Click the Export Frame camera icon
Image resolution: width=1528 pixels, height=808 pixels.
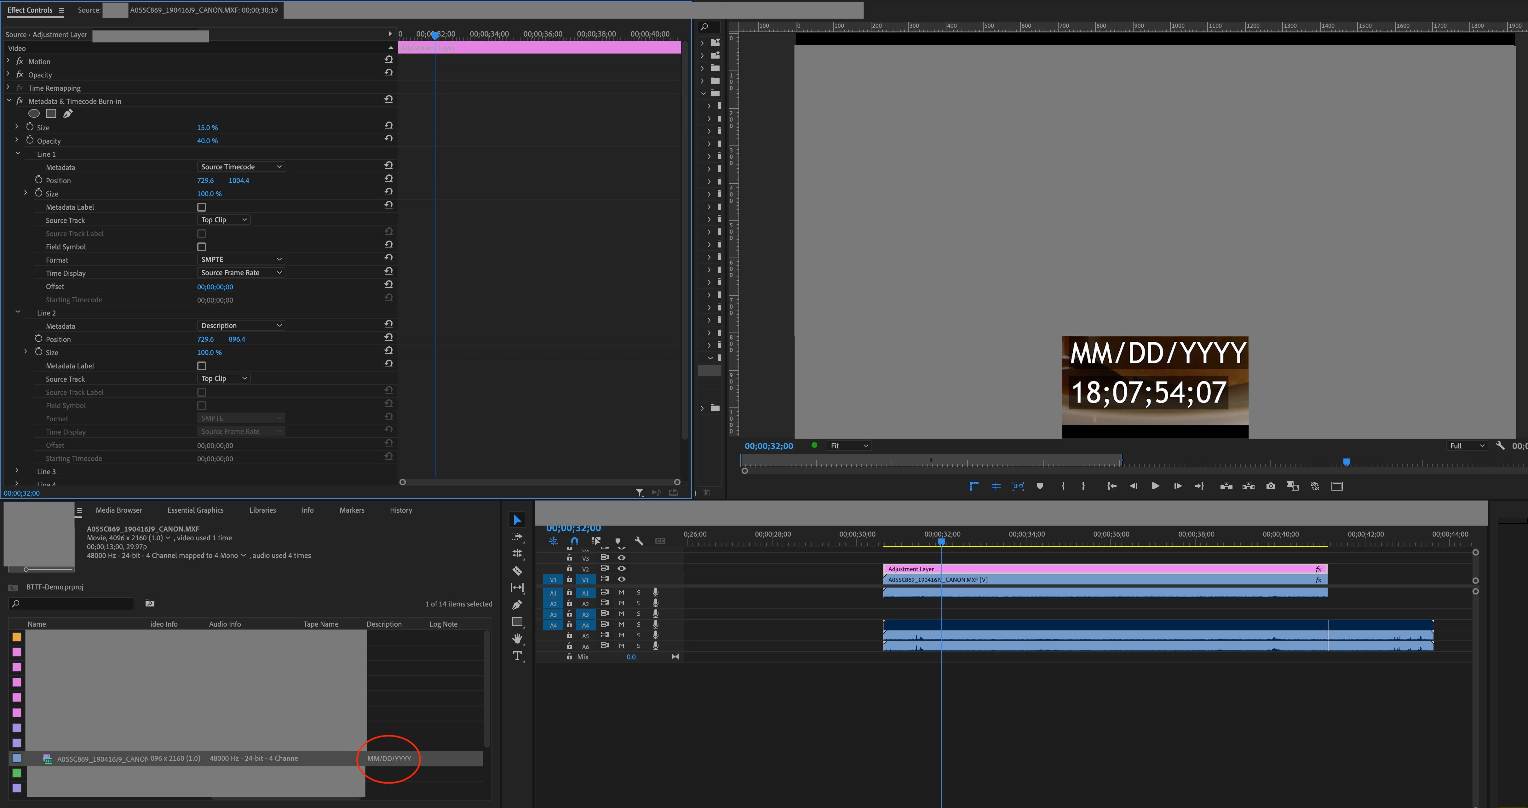coord(1271,486)
